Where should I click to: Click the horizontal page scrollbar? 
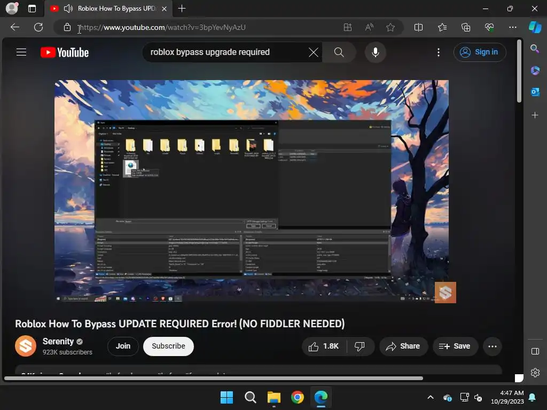tap(214, 378)
